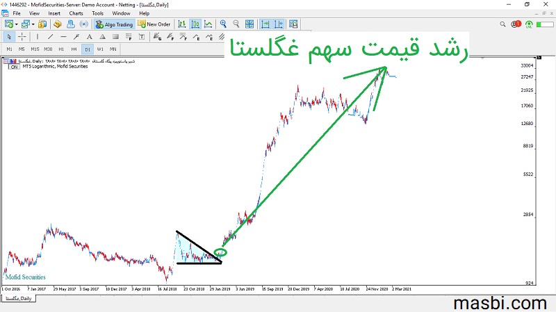
Task: Expand the profiles dropdown arrow
Action: tap(33, 24)
